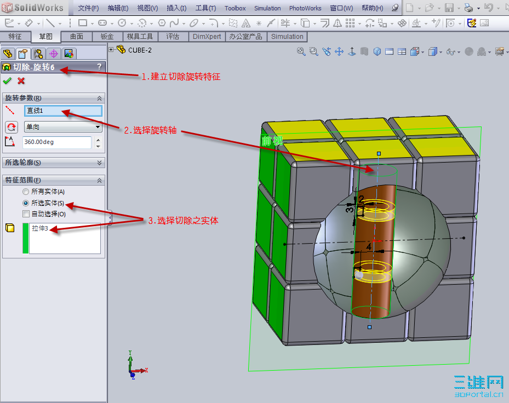This screenshot has width=509, height=403.
Task: Open the Toolbox menu
Action: (x=235, y=8)
